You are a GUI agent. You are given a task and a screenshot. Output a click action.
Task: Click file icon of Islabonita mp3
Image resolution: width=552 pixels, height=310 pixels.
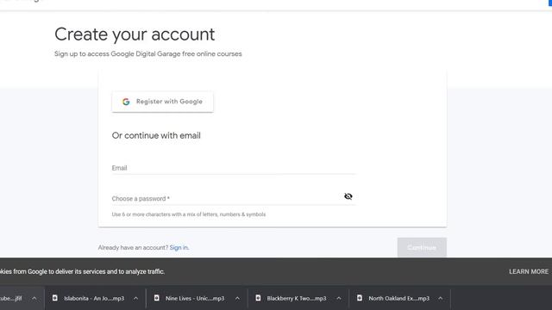(x=55, y=298)
